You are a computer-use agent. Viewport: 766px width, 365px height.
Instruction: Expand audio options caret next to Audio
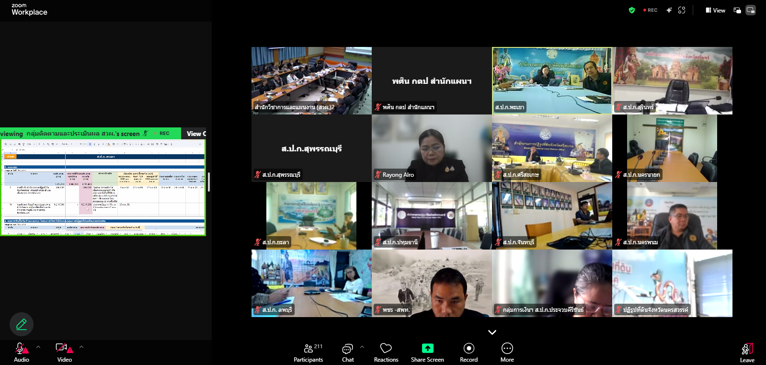click(x=38, y=347)
